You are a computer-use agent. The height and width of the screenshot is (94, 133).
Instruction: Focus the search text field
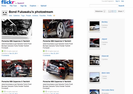click(104, 6)
